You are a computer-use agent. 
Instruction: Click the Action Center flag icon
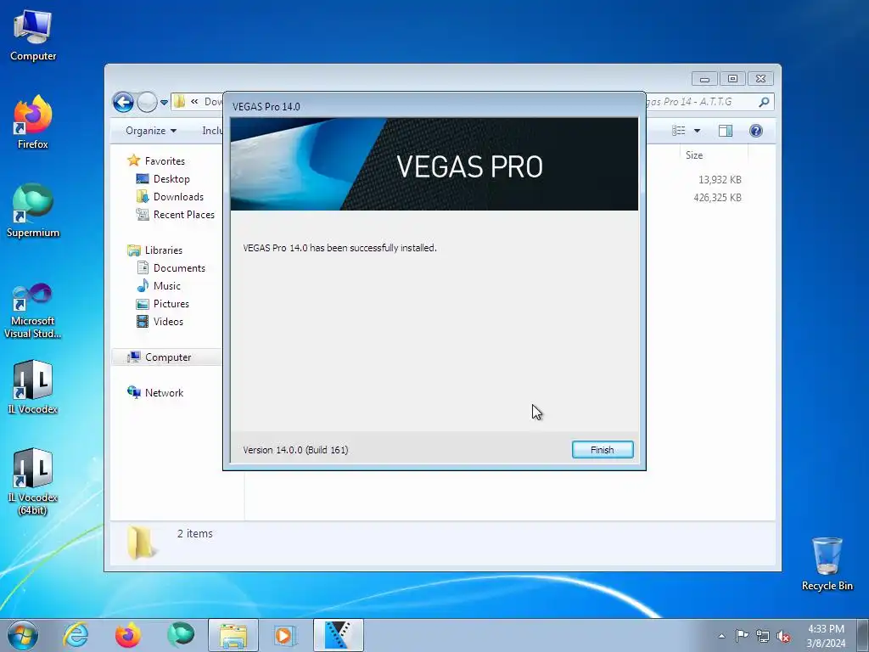742,636
